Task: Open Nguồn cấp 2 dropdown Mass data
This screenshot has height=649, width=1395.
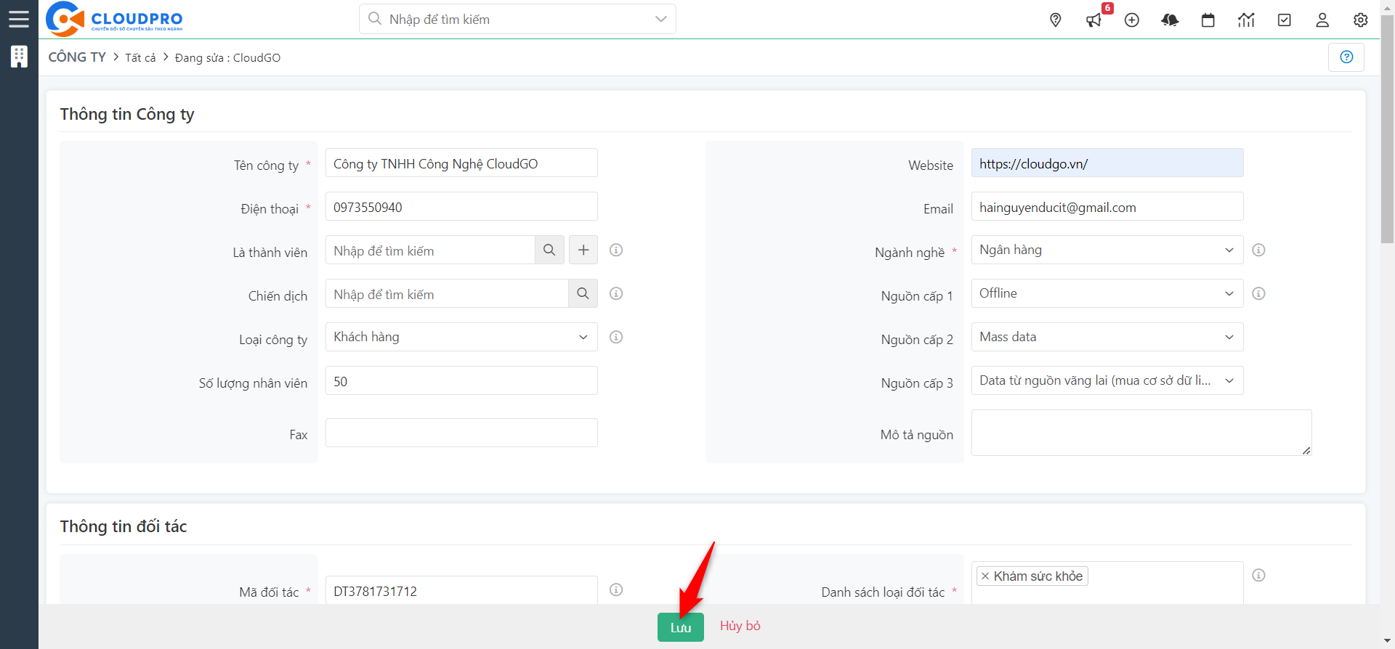Action: point(1107,337)
